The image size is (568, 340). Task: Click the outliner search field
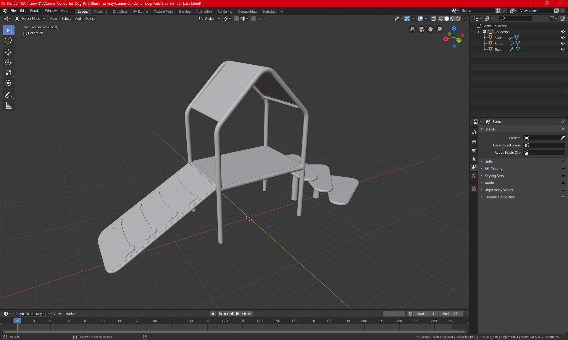(515, 19)
